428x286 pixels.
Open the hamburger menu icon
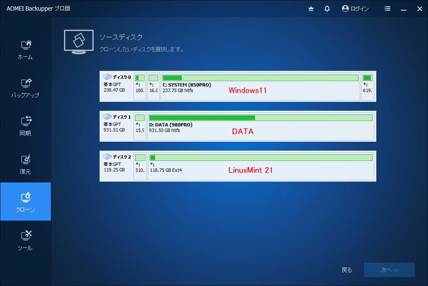387,9
